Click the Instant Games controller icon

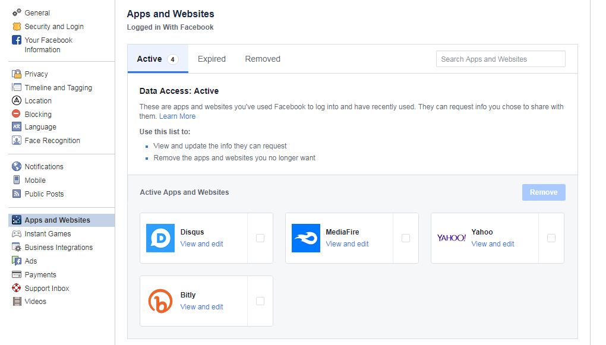click(17, 234)
